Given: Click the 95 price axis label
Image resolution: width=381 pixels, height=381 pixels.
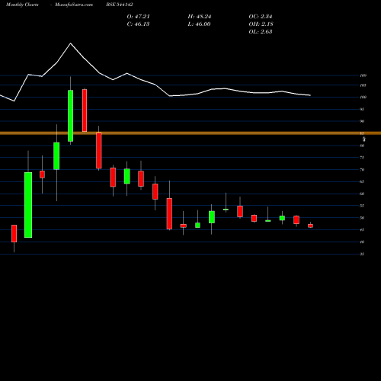Looking at the screenshot, I should pos(362,109).
